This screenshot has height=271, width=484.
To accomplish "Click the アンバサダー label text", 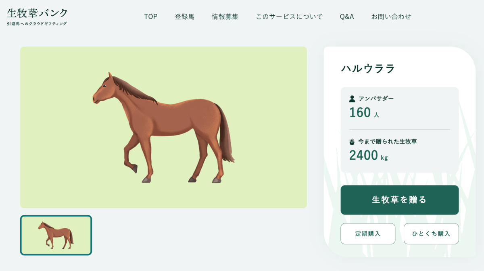I will tap(376, 98).
